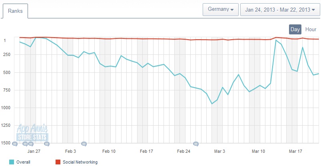This screenshot has width=321, height=166.
Task: Click the second event bubble from the left
Action: click(25, 144)
